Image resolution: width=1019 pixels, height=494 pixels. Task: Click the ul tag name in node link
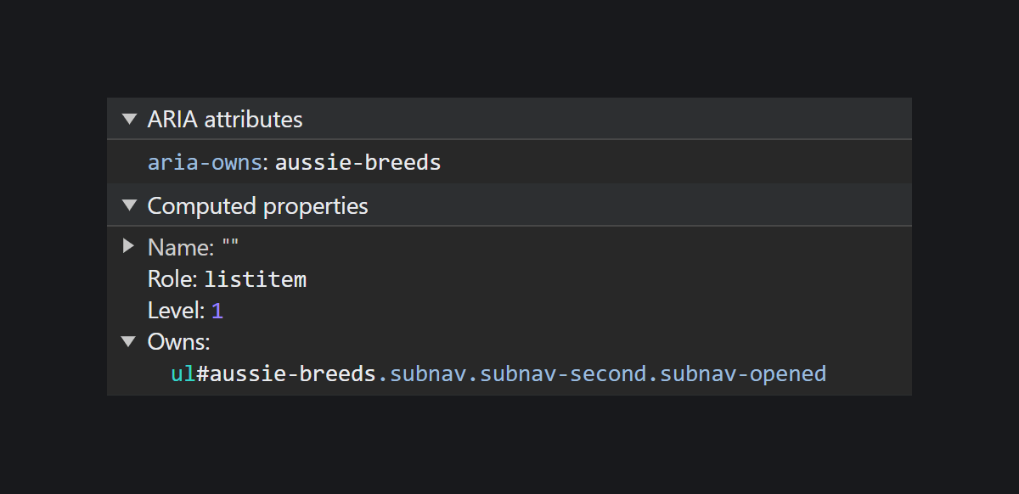(183, 373)
